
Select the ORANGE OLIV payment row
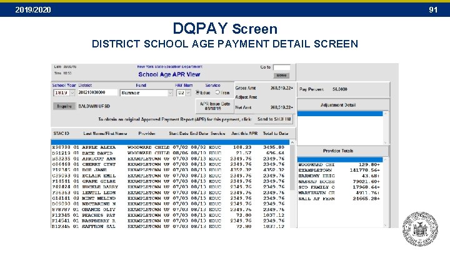coord(169,209)
